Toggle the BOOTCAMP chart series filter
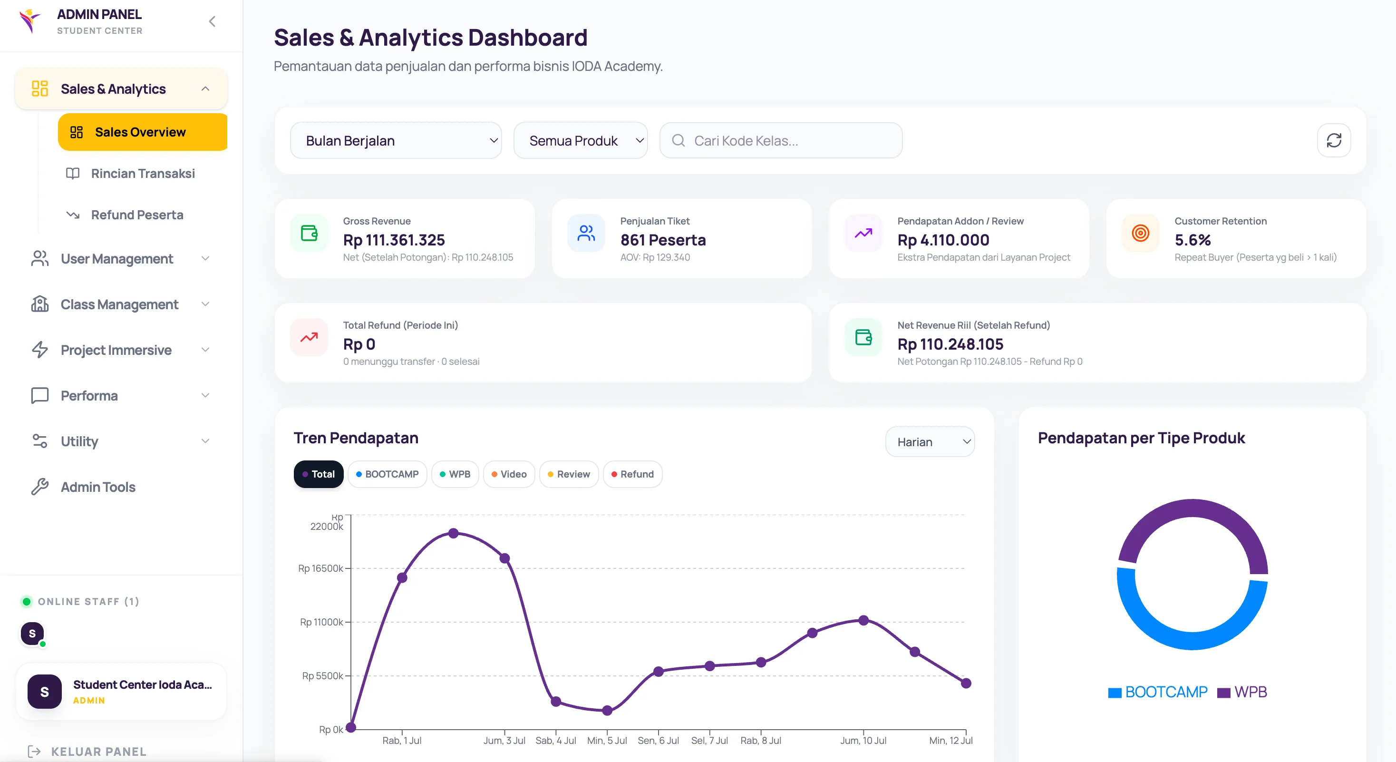1396x762 pixels. pyautogui.click(x=387, y=474)
